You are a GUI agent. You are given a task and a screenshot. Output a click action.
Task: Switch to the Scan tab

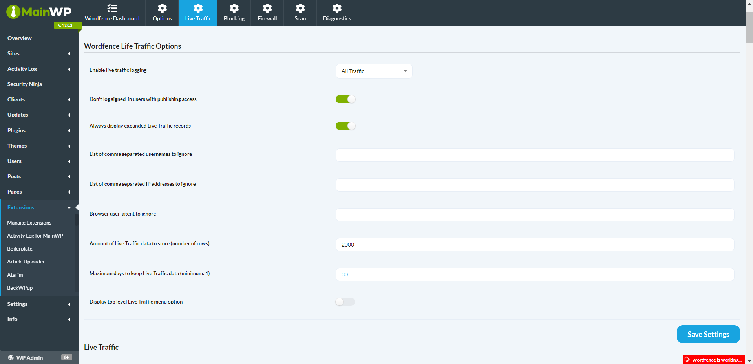tap(300, 13)
